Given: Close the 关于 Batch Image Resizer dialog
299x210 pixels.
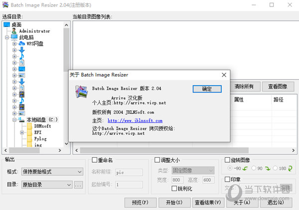Looking at the screenshot, I should pos(224,75).
